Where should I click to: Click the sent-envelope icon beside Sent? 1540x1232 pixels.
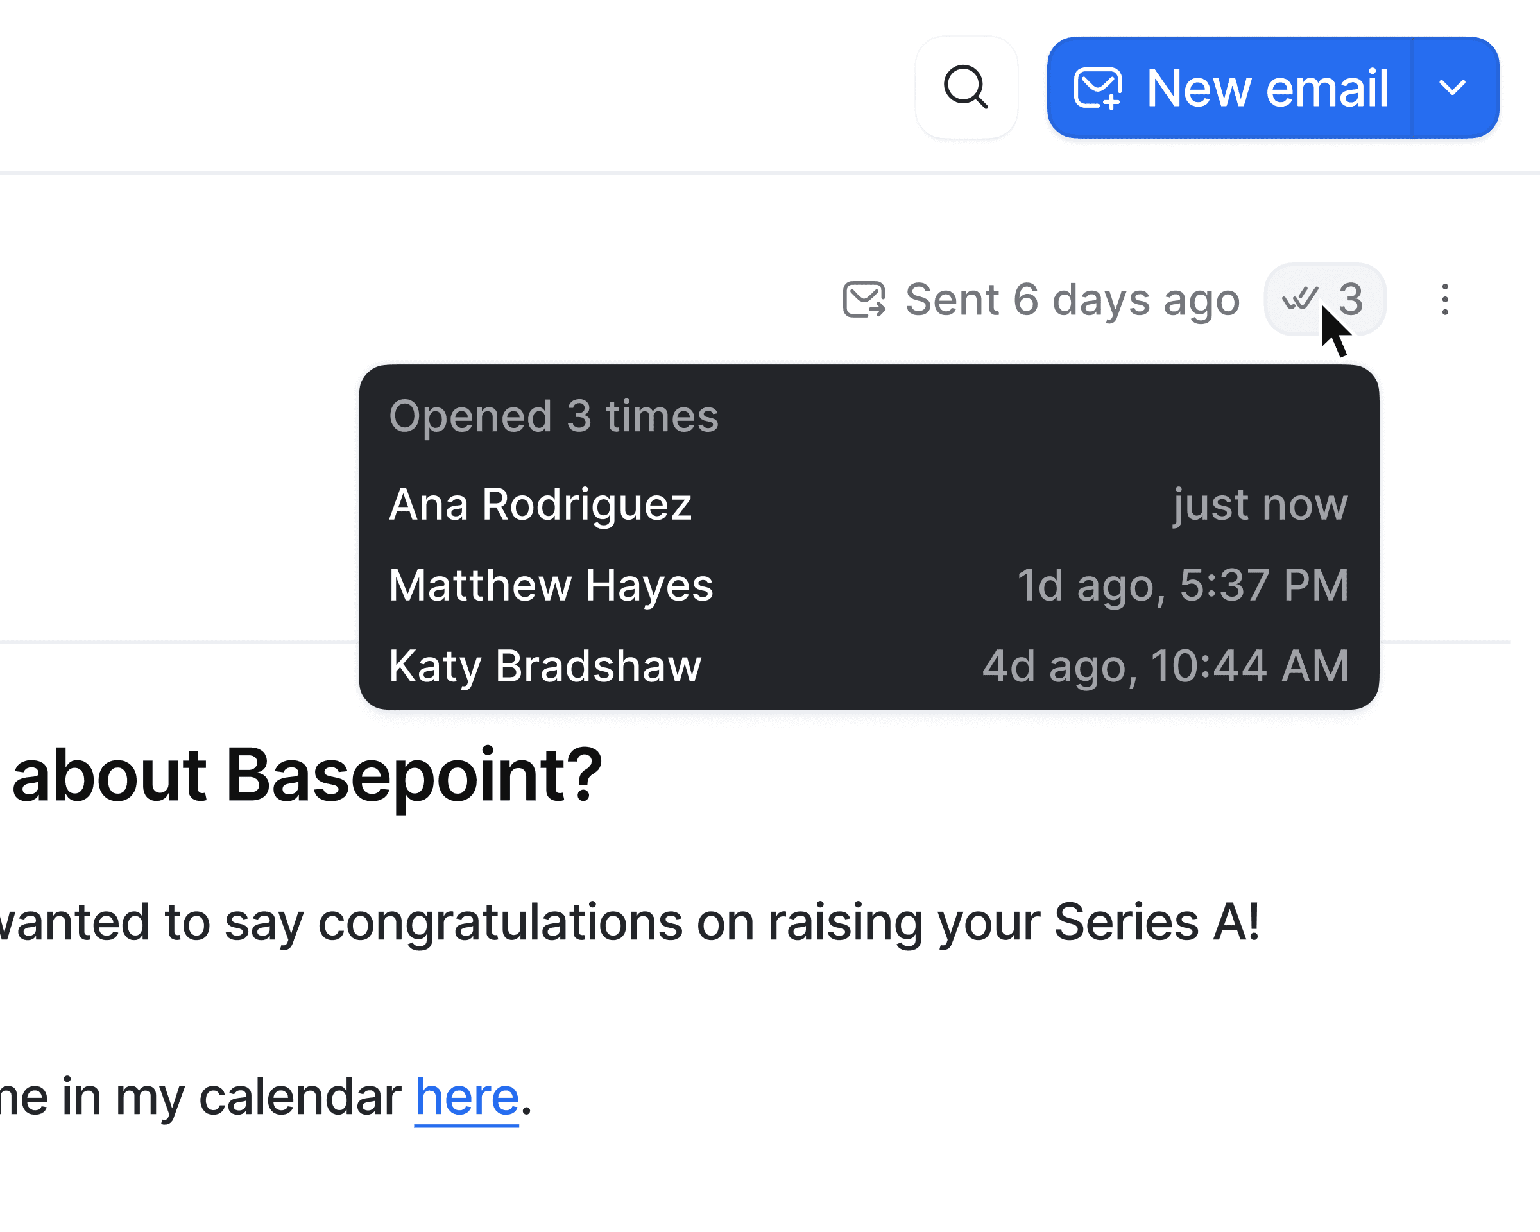[x=864, y=299]
